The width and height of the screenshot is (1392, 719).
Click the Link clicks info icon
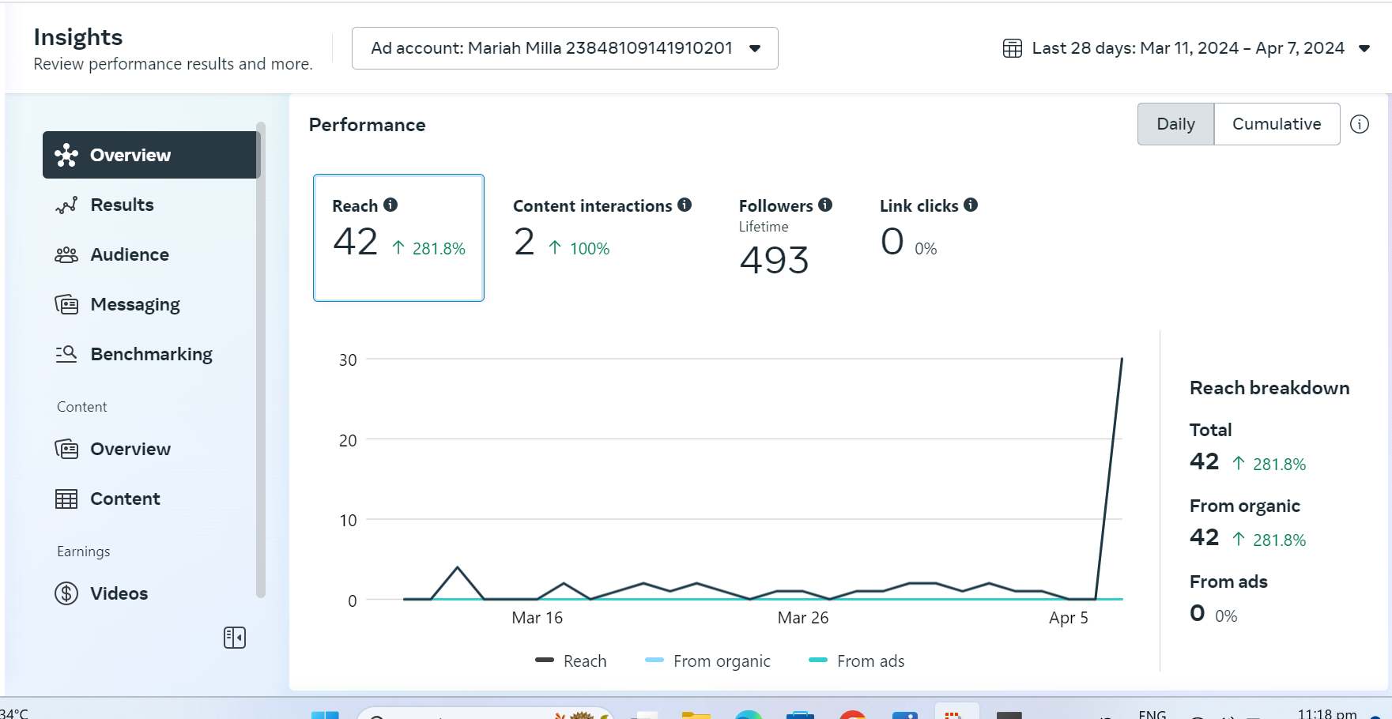[971, 205]
